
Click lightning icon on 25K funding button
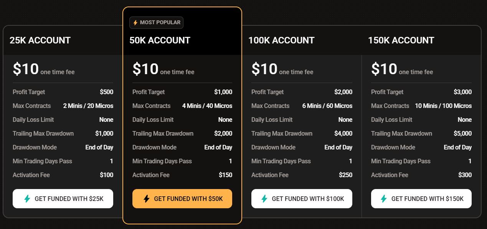coord(27,199)
